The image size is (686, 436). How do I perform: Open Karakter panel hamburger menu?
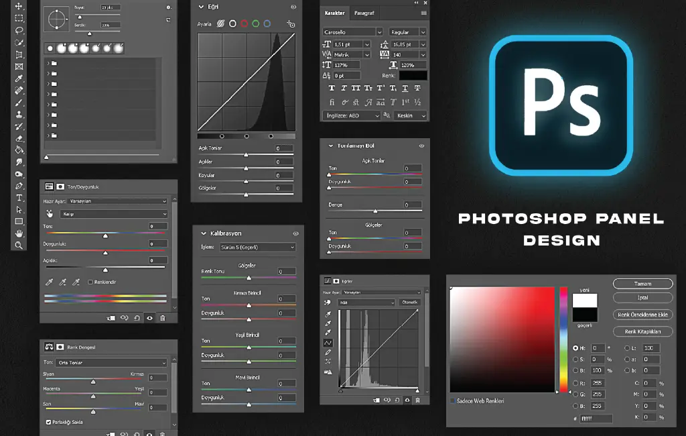[x=423, y=13]
